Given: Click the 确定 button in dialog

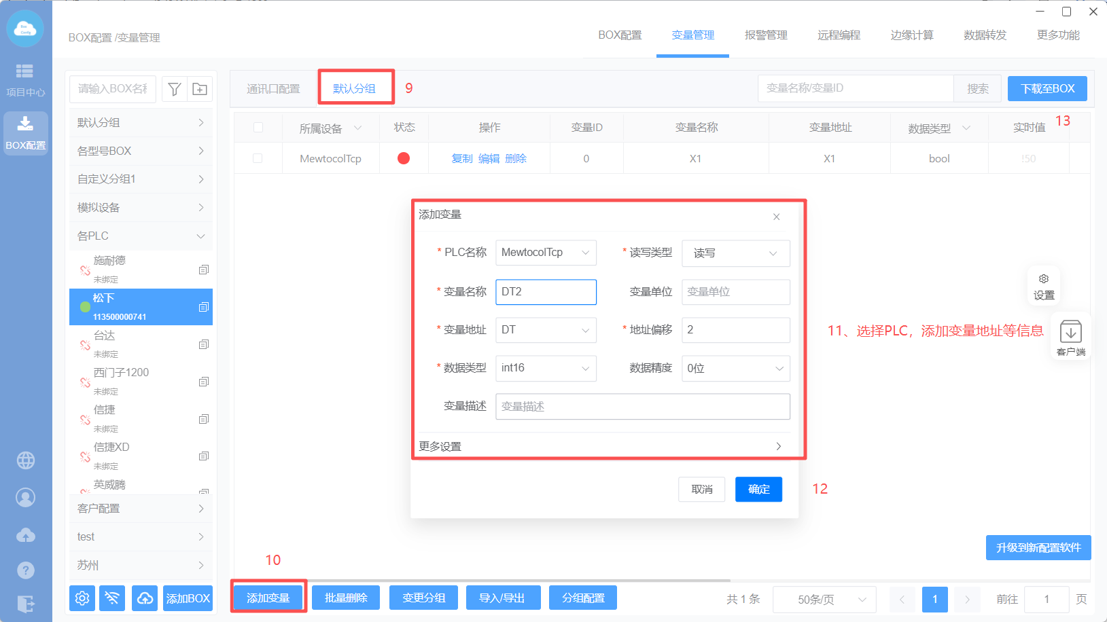Looking at the screenshot, I should [x=758, y=490].
